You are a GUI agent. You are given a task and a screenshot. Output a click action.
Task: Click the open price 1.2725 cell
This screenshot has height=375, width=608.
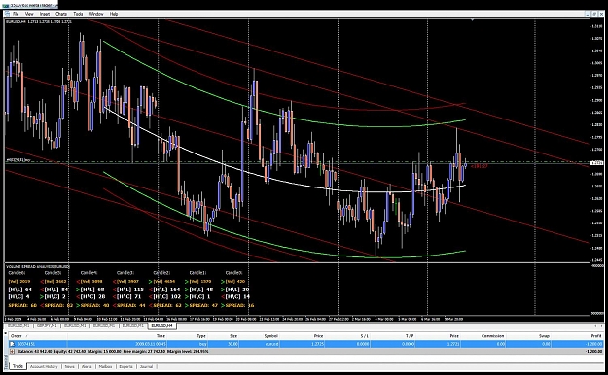coord(318,344)
